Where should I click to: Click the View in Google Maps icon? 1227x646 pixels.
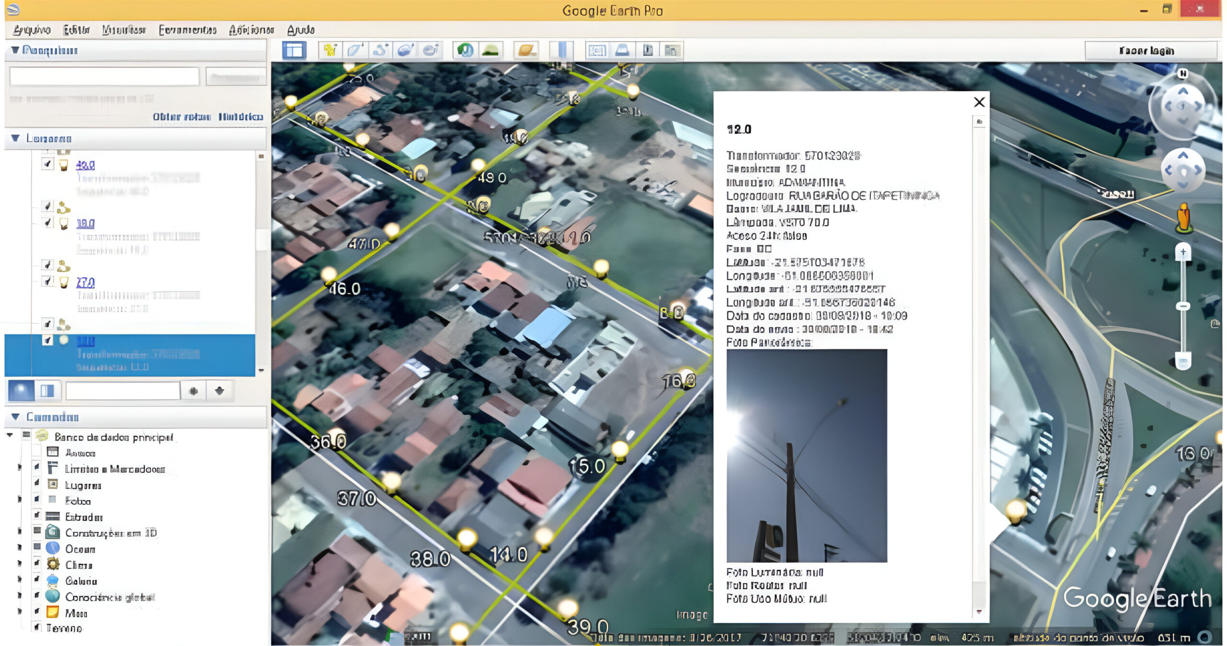pyautogui.click(x=671, y=50)
